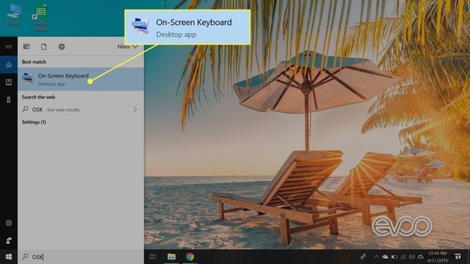
Task: Open the Google Sheets desktop shortcut
Action: click(41, 17)
